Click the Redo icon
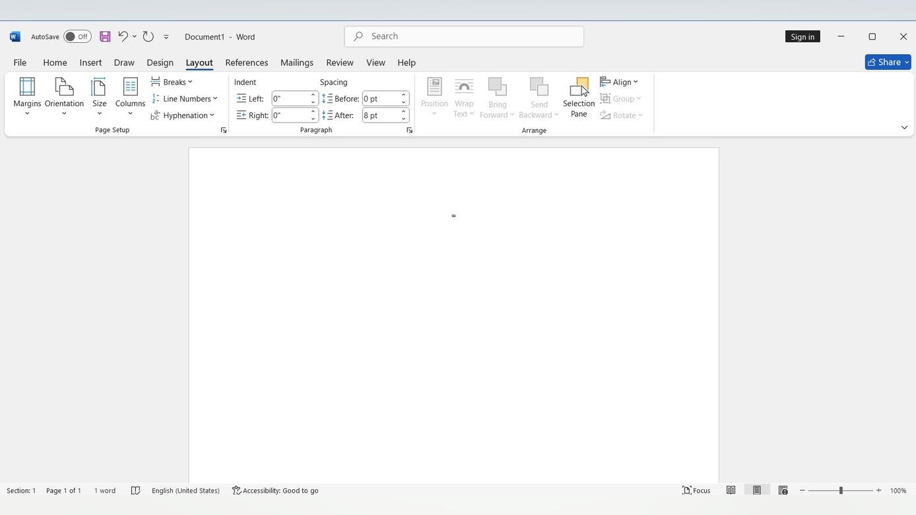The height and width of the screenshot is (515, 916). pos(148,37)
